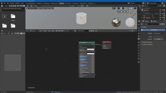Click the outliner search field

152,6
